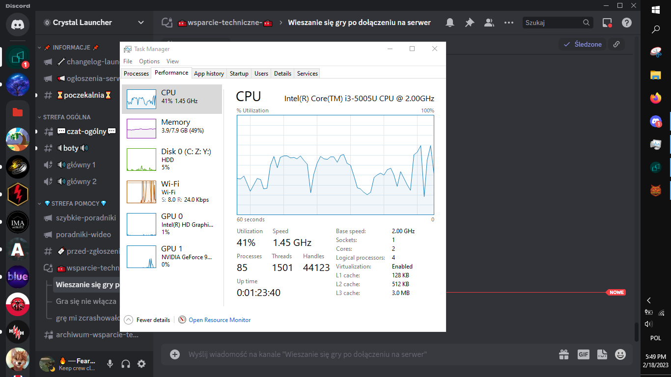Switch to the Processes tab
The image size is (671, 377).
point(136,74)
